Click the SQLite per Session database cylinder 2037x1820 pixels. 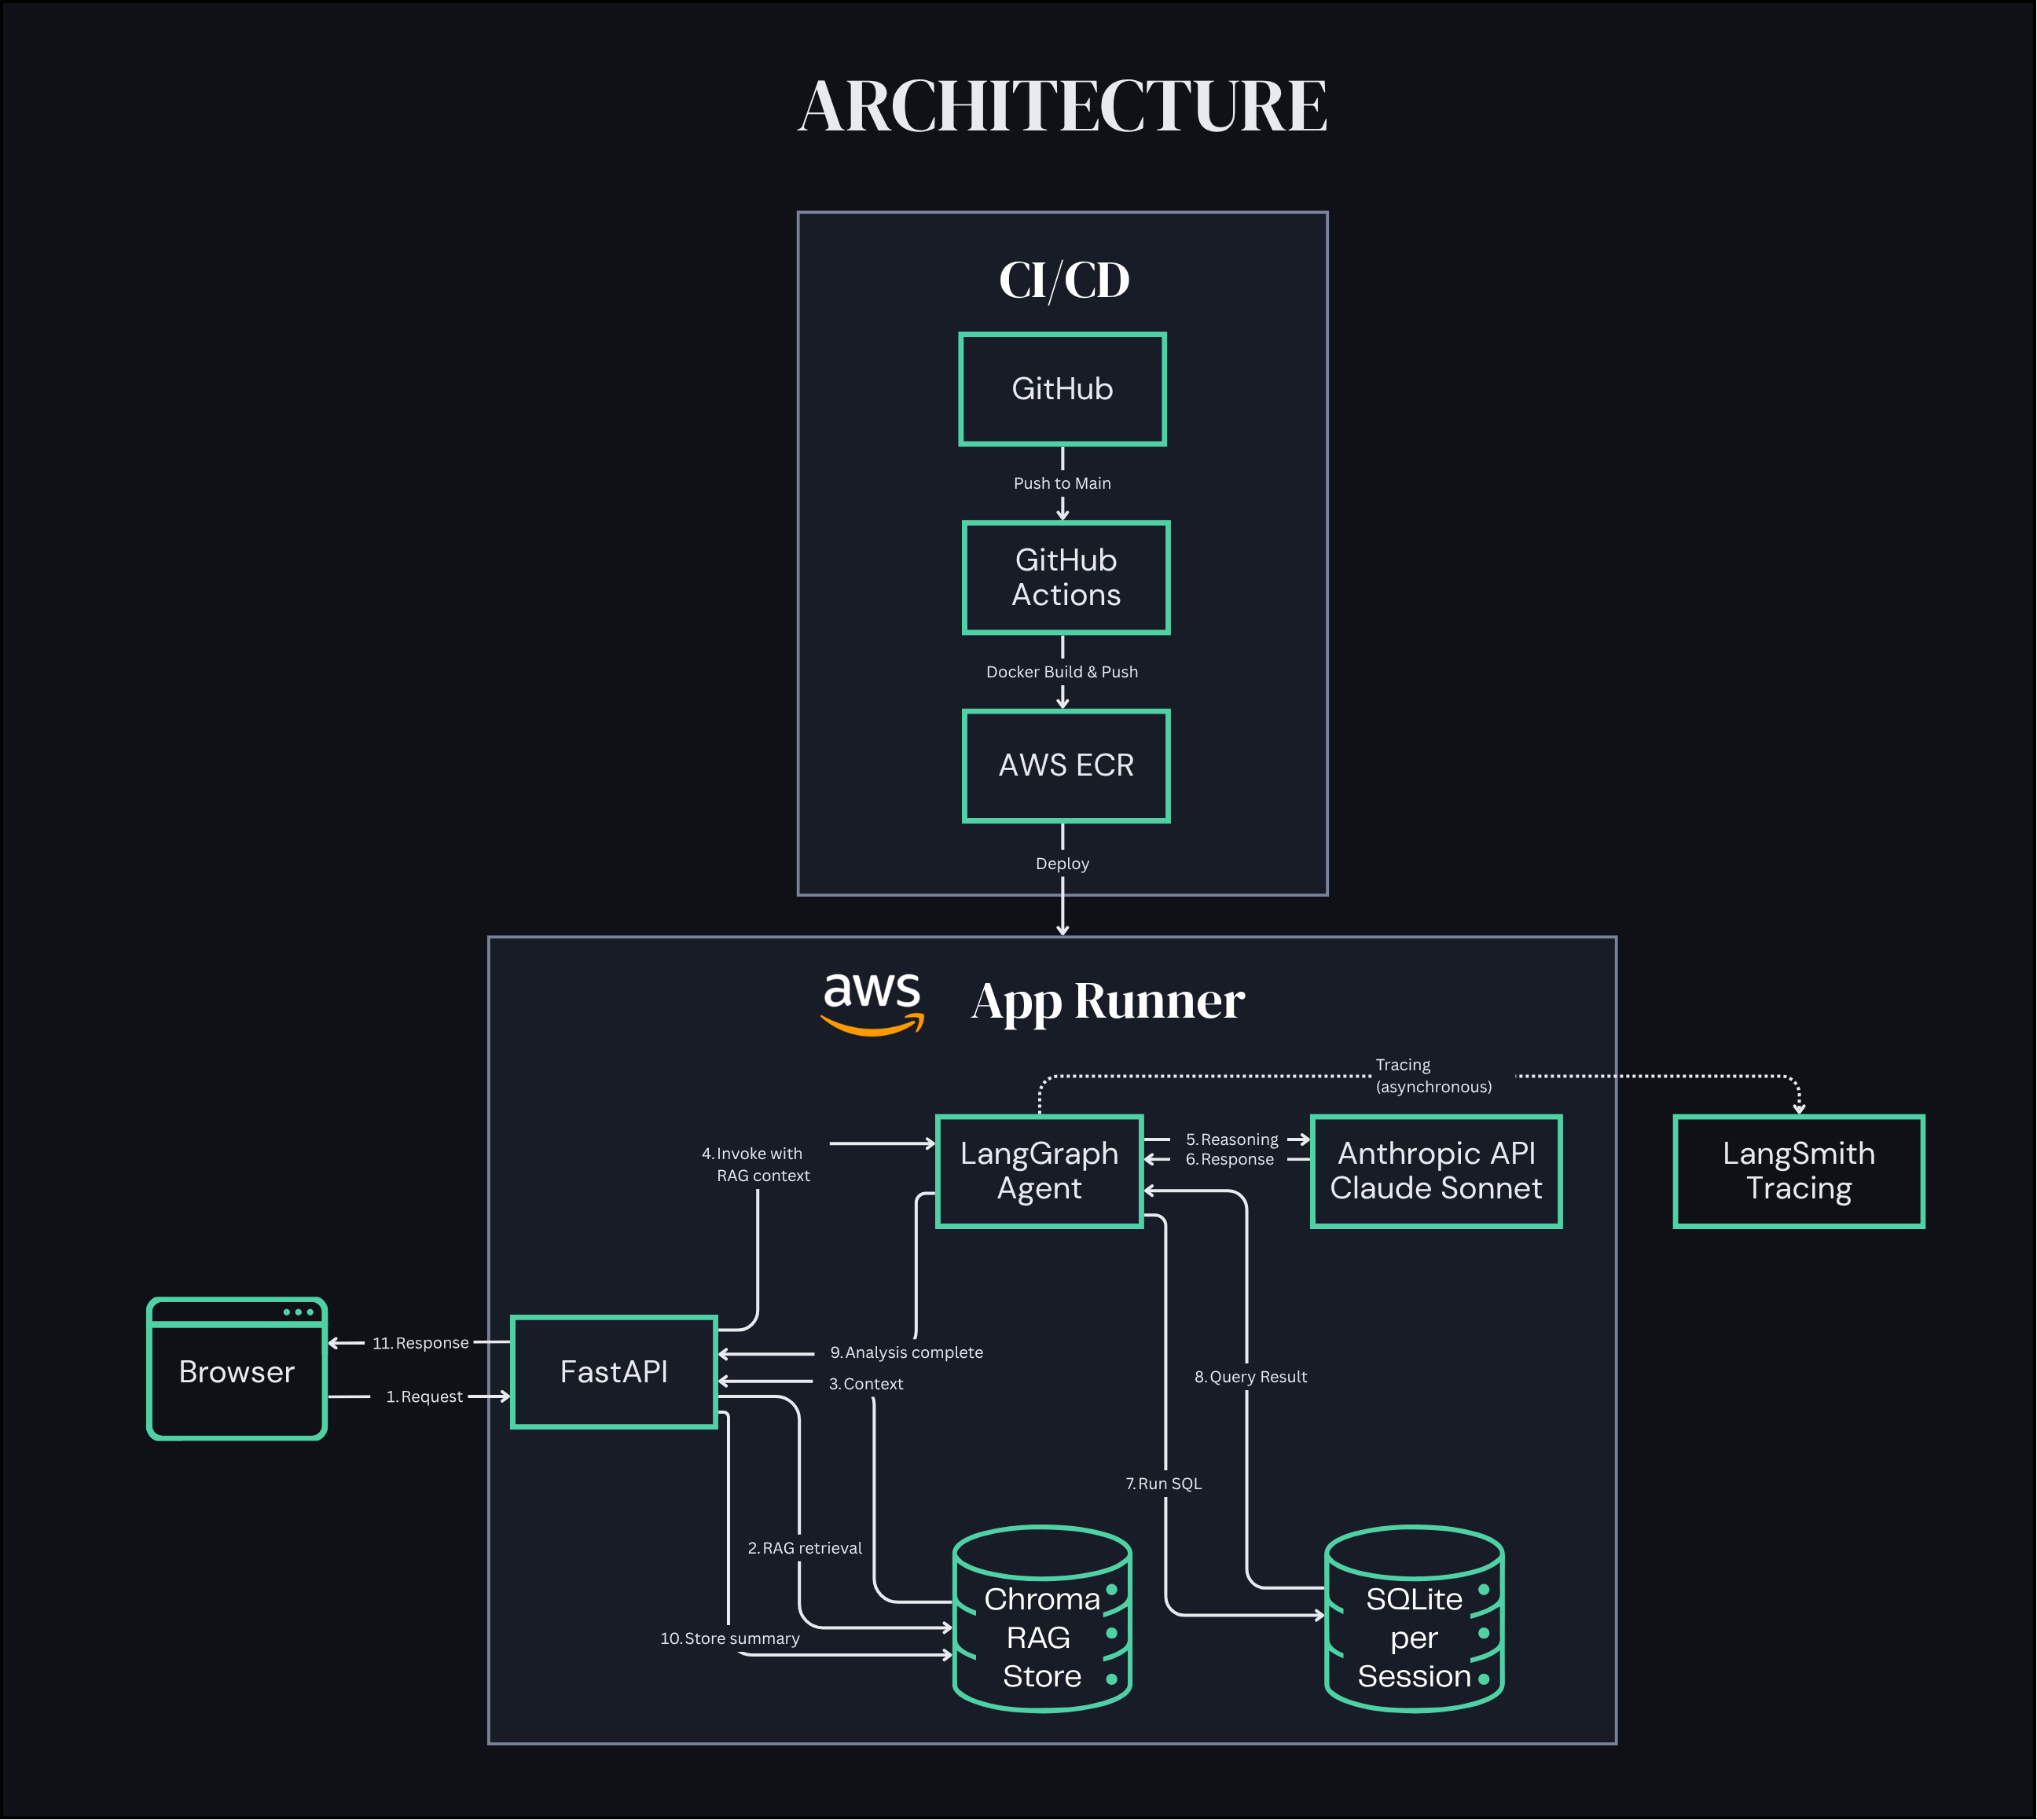tap(1414, 1619)
